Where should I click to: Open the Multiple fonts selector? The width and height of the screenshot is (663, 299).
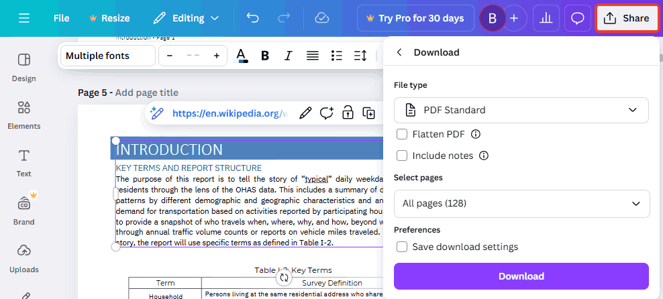coord(108,56)
